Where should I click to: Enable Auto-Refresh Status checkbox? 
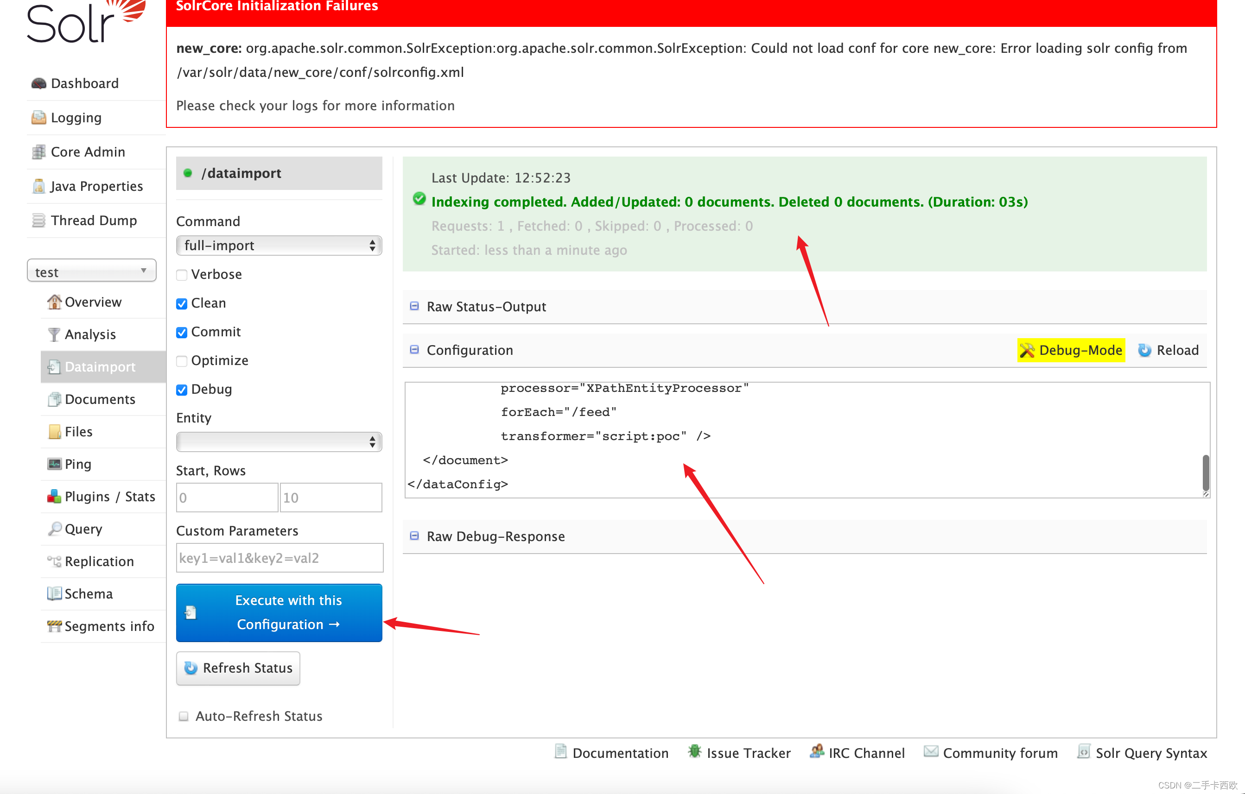pos(183,716)
